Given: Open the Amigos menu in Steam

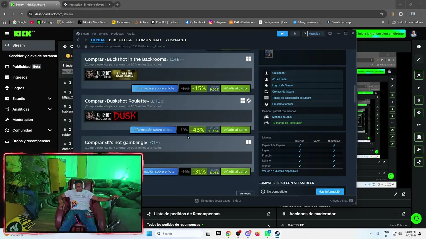Looking at the screenshot, I should click(x=104, y=34).
